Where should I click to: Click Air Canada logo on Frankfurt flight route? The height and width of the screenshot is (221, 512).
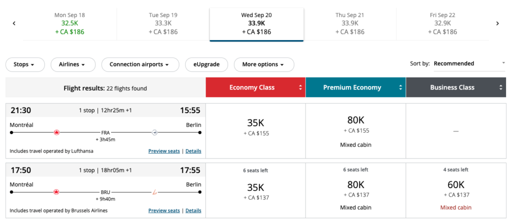point(56,132)
